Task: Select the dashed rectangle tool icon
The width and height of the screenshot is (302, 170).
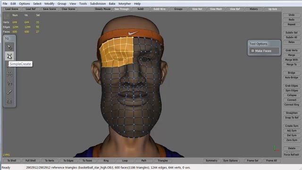Action: click(9, 101)
